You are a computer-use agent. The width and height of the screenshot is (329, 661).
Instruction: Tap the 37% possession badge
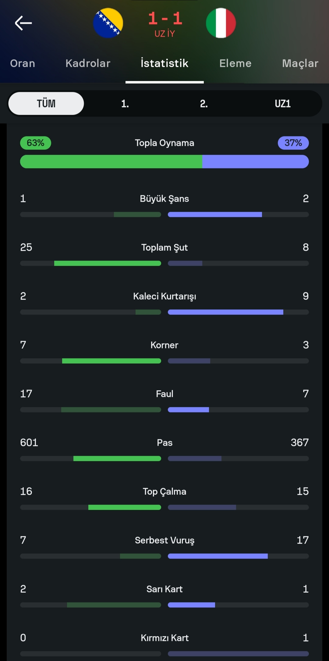[x=293, y=143]
